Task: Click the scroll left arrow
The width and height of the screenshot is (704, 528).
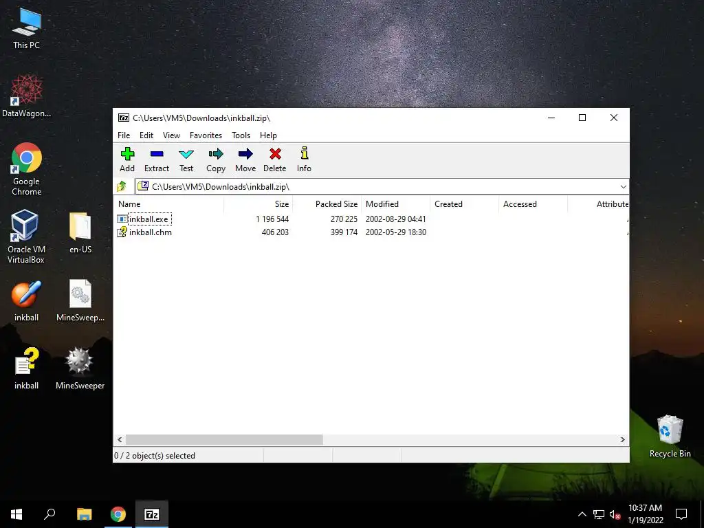Action: [120, 439]
